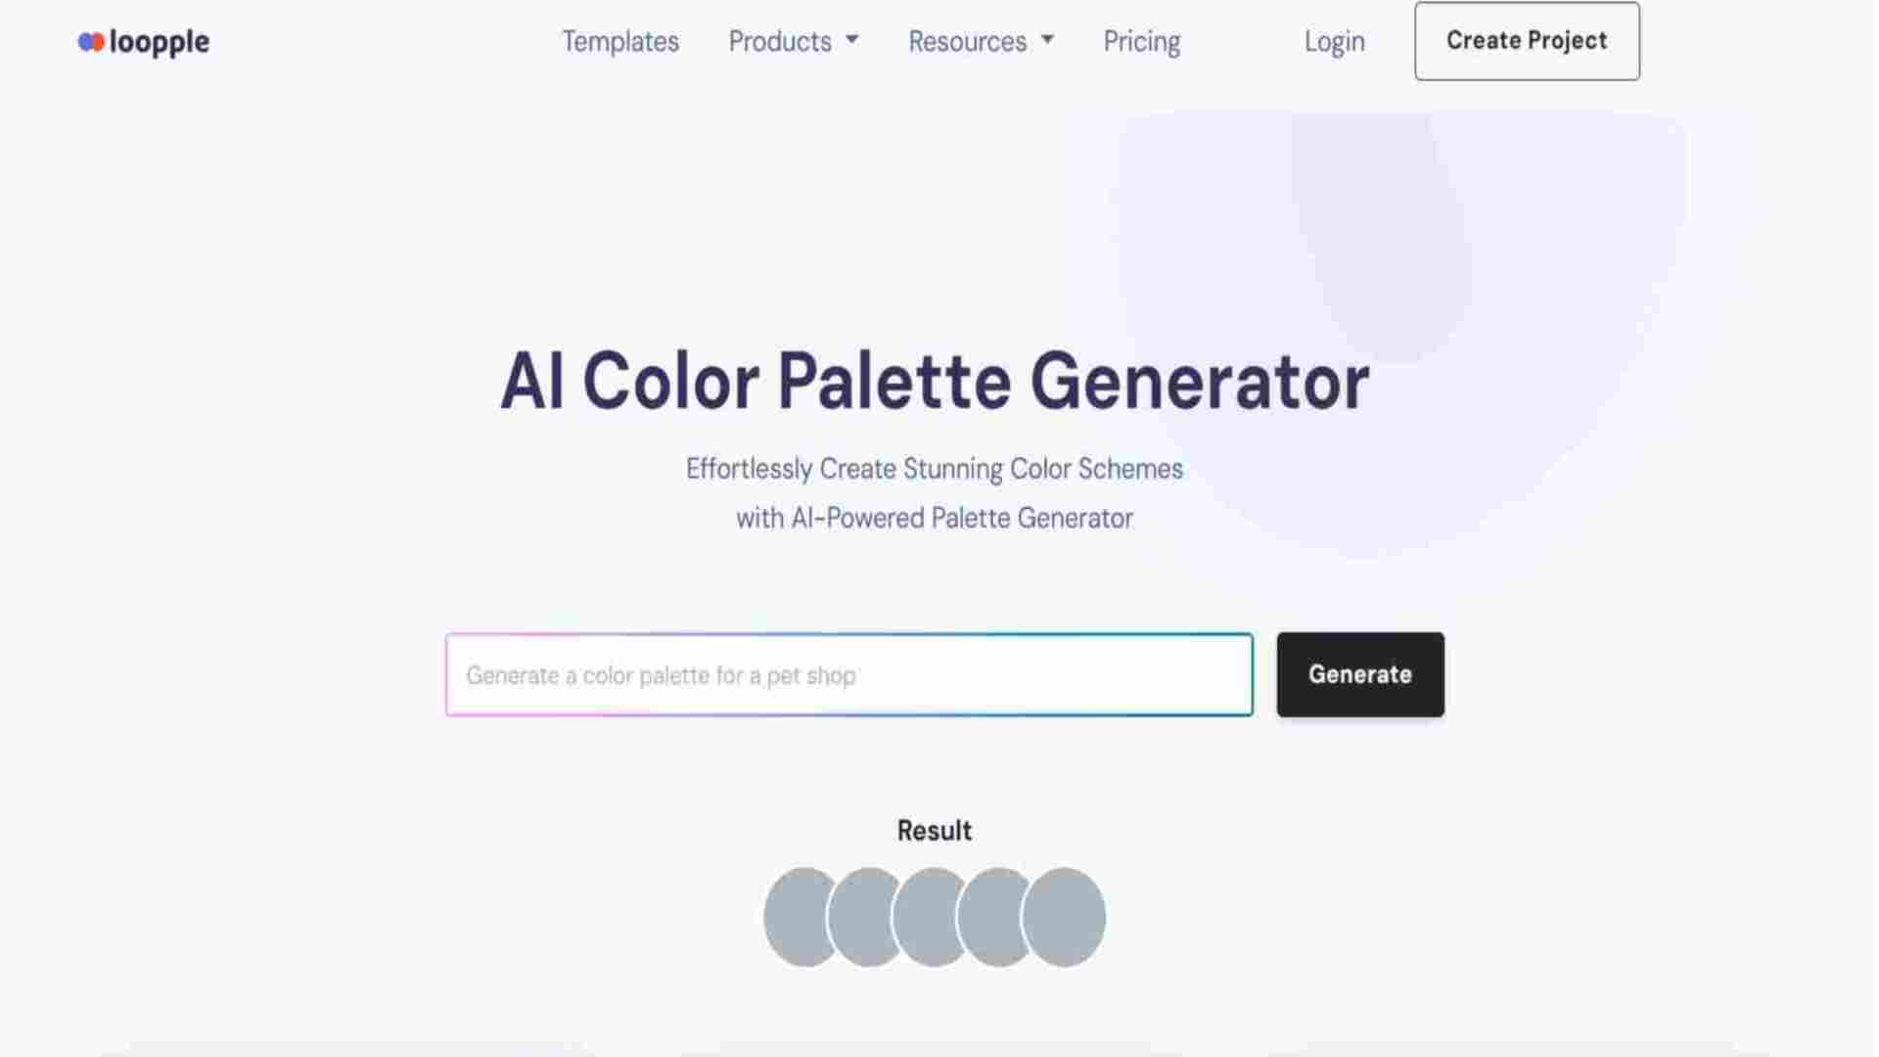Select the Result section label
The height and width of the screenshot is (1057, 1879).
935,830
